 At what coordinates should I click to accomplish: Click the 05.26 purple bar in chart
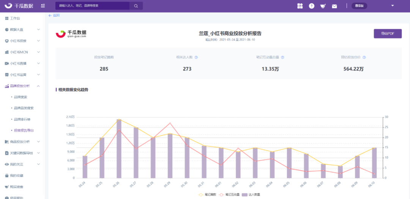(119, 149)
